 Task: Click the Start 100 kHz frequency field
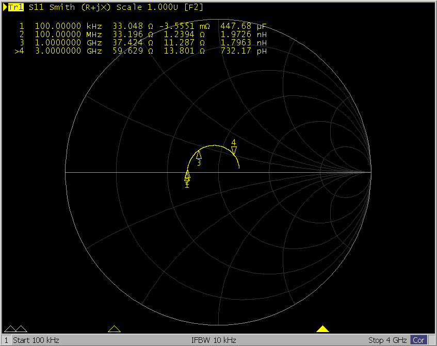pyautogui.click(x=36, y=340)
